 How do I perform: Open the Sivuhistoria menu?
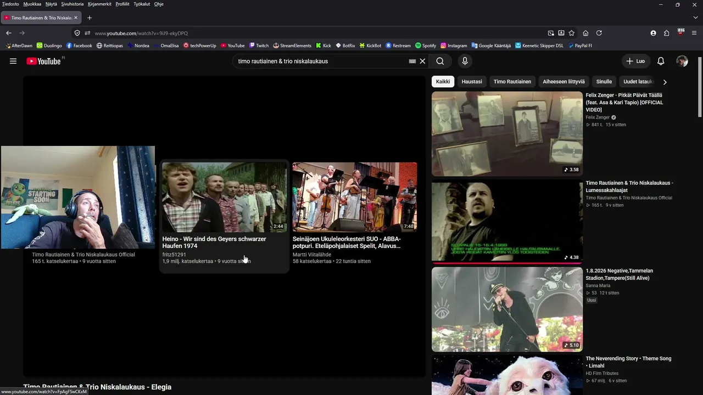point(72,4)
